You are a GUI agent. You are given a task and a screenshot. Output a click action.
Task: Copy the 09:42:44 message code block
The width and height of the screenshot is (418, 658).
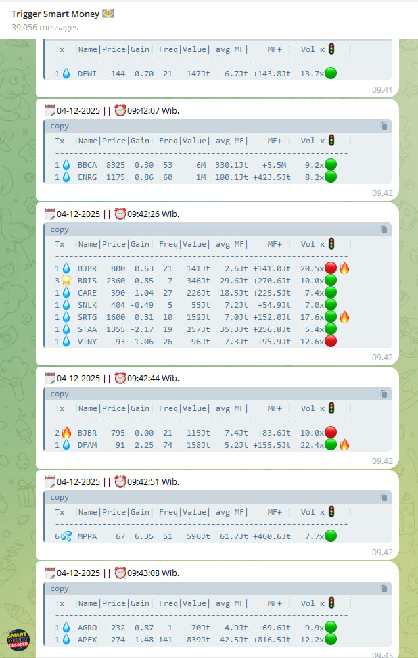point(384,394)
